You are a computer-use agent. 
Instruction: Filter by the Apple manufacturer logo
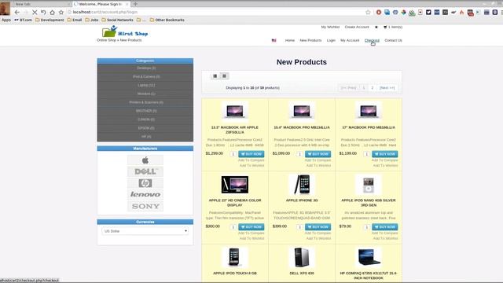point(145,160)
